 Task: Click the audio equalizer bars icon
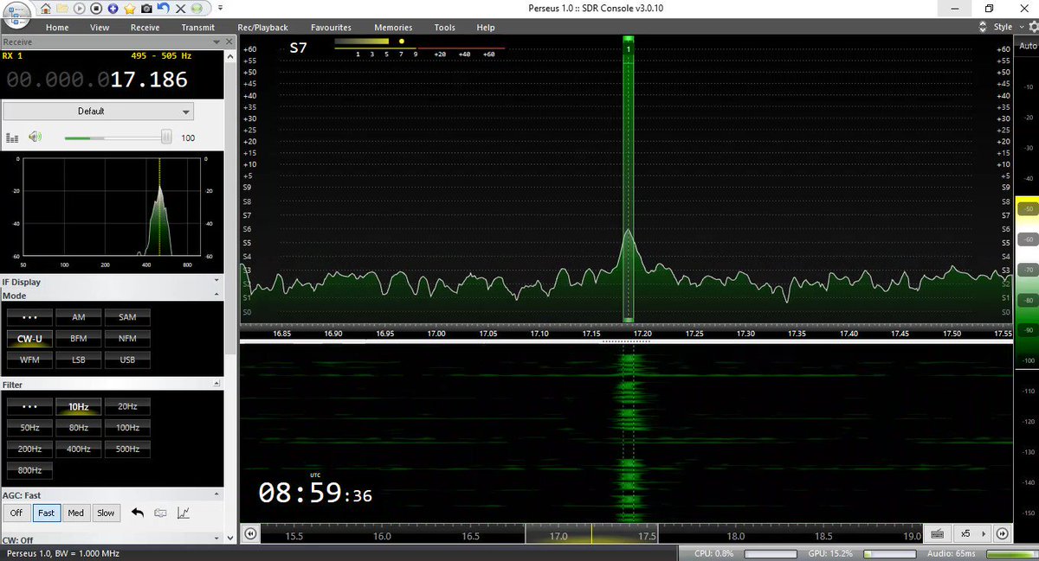click(x=12, y=137)
